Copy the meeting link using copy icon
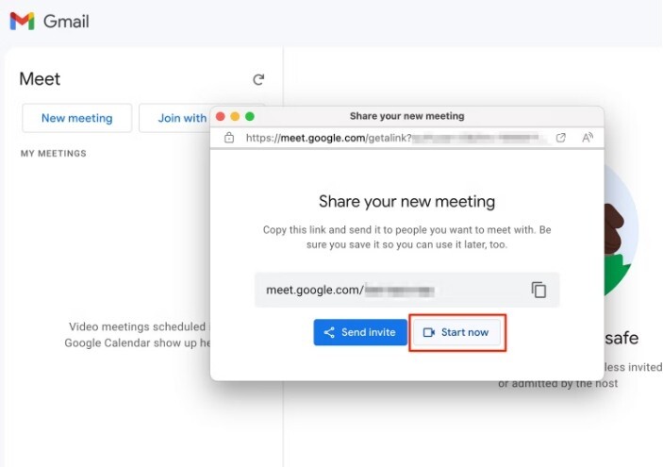Screen dimensions: 663x467 pyautogui.click(x=539, y=290)
